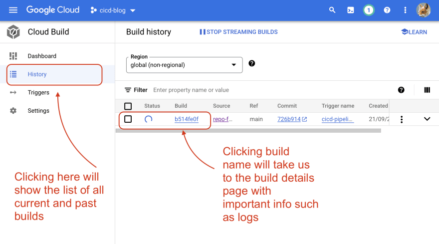Open the help question mark in top bar
439x244 pixels.
coord(387,10)
